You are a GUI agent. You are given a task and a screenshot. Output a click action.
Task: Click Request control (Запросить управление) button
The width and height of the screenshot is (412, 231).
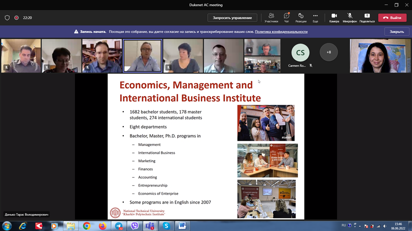232,18
